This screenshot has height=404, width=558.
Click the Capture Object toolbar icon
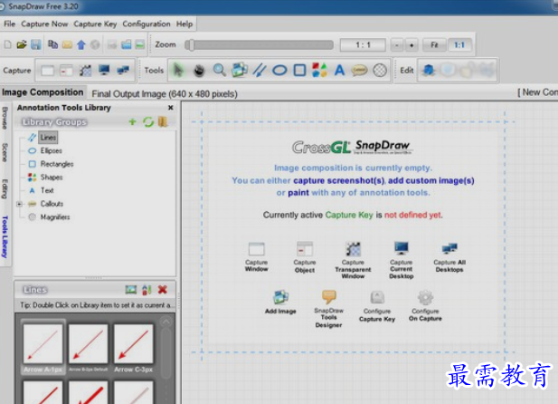click(67, 71)
